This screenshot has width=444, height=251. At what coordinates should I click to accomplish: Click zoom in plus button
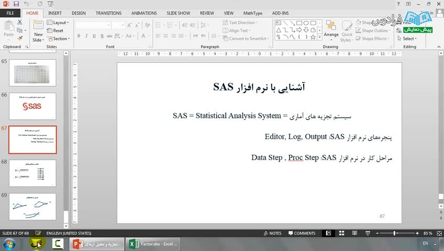point(417,233)
